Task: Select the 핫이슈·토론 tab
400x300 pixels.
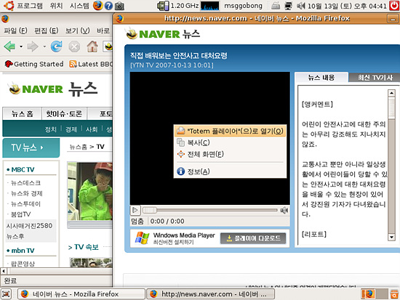Action: click(x=64, y=113)
